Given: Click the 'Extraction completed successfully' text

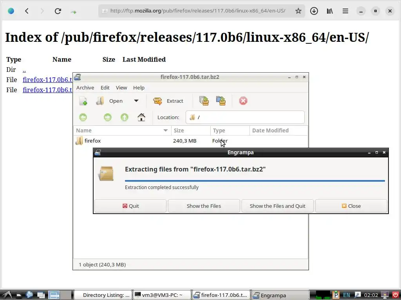Looking at the screenshot, I should pyautogui.click(x=162, y=187).
